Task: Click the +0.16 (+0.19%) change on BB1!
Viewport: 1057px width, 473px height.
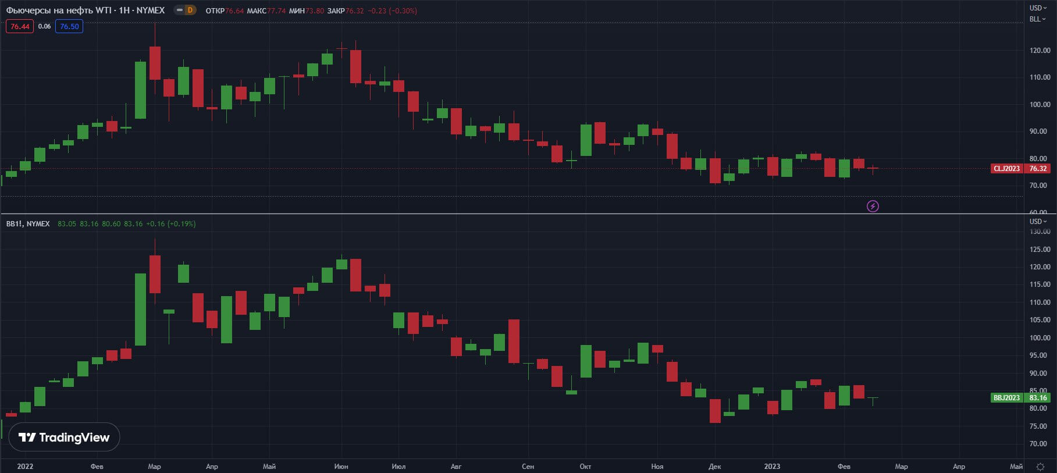Action: pyautogui.click(x=170, y=224)
